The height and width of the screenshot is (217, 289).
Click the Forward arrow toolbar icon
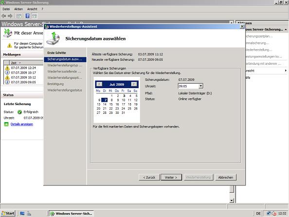point(10,16)
